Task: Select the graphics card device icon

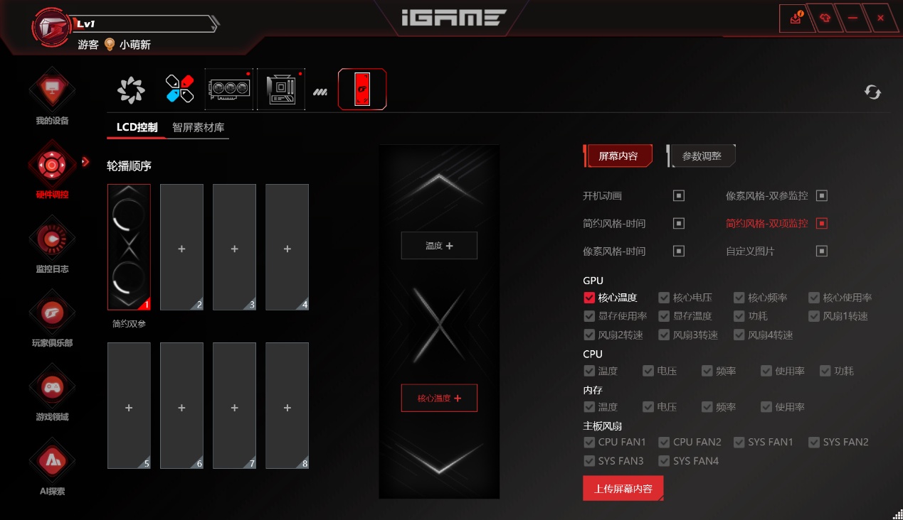Action: pos(229,90)
